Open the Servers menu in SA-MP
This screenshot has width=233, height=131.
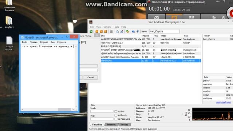pos(107,27)
